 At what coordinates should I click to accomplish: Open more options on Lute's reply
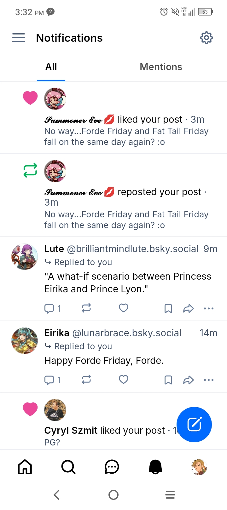click(209, 308)
